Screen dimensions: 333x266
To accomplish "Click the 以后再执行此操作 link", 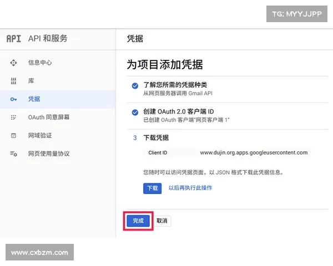I will [190, 188].
